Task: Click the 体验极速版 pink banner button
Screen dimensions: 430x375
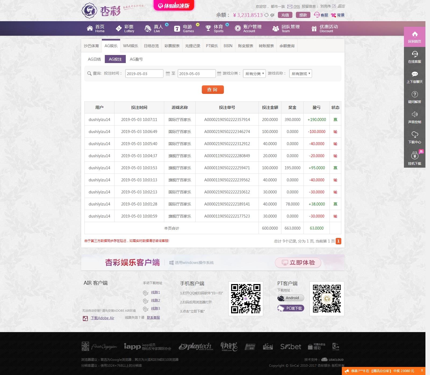Action: tap(174, 6)
